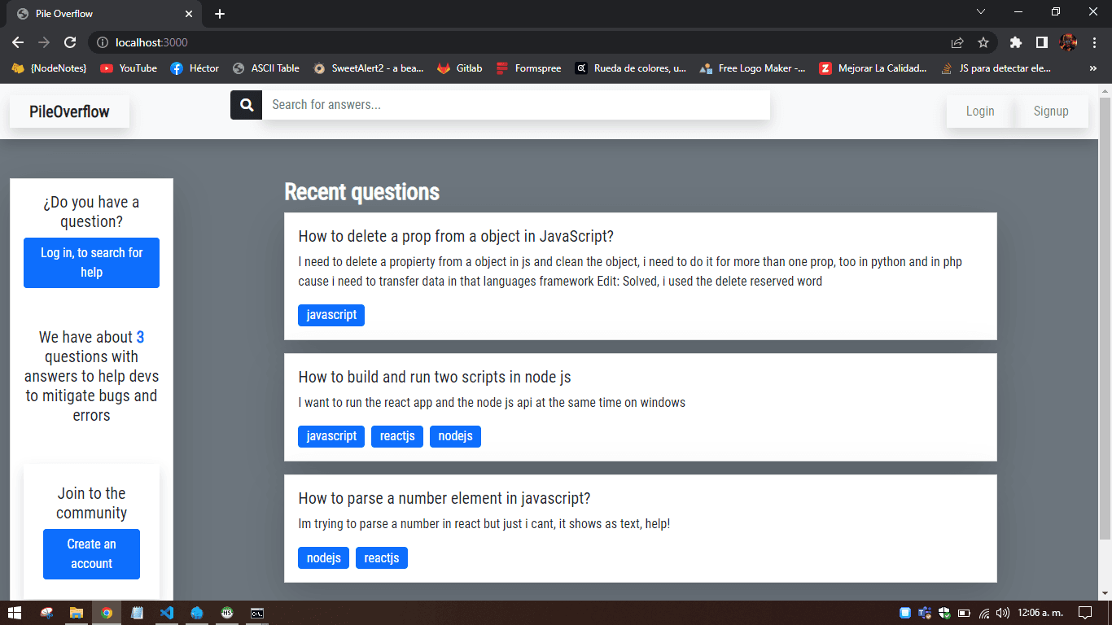1112x625 pixels.
Task: Open the Free Logo Maker bookmark
Action: [x=753, y=68]
